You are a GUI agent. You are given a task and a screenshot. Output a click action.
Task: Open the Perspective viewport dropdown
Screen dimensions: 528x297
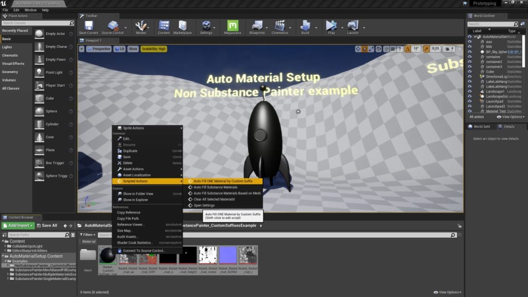98,48
